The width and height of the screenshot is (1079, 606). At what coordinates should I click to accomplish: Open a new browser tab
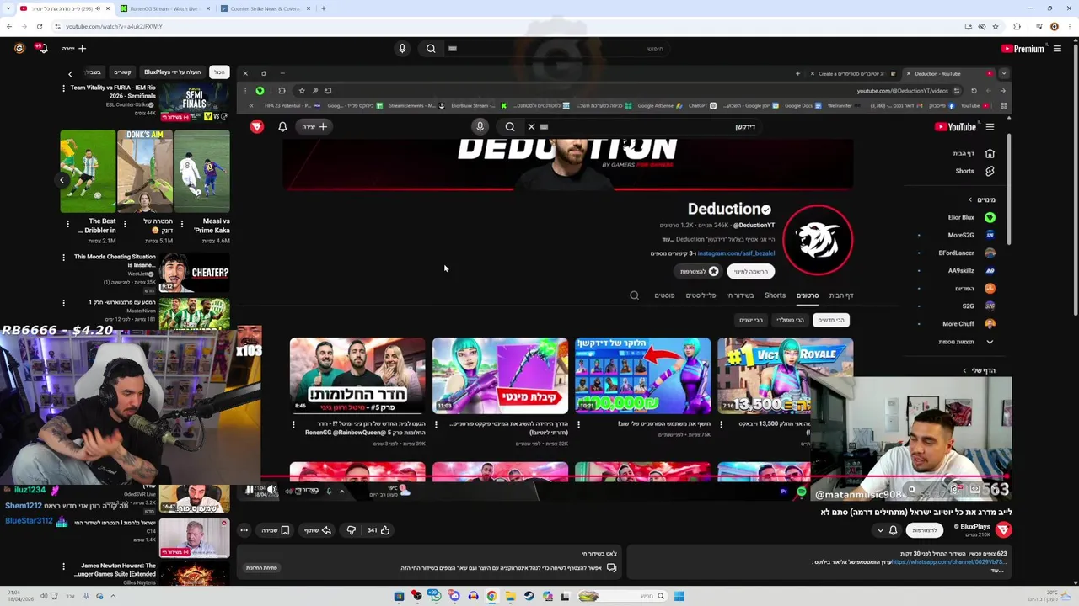tap(323, 8)
